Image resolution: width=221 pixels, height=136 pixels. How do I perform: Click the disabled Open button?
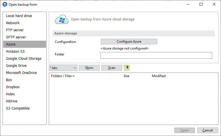(x=184, y=130)
